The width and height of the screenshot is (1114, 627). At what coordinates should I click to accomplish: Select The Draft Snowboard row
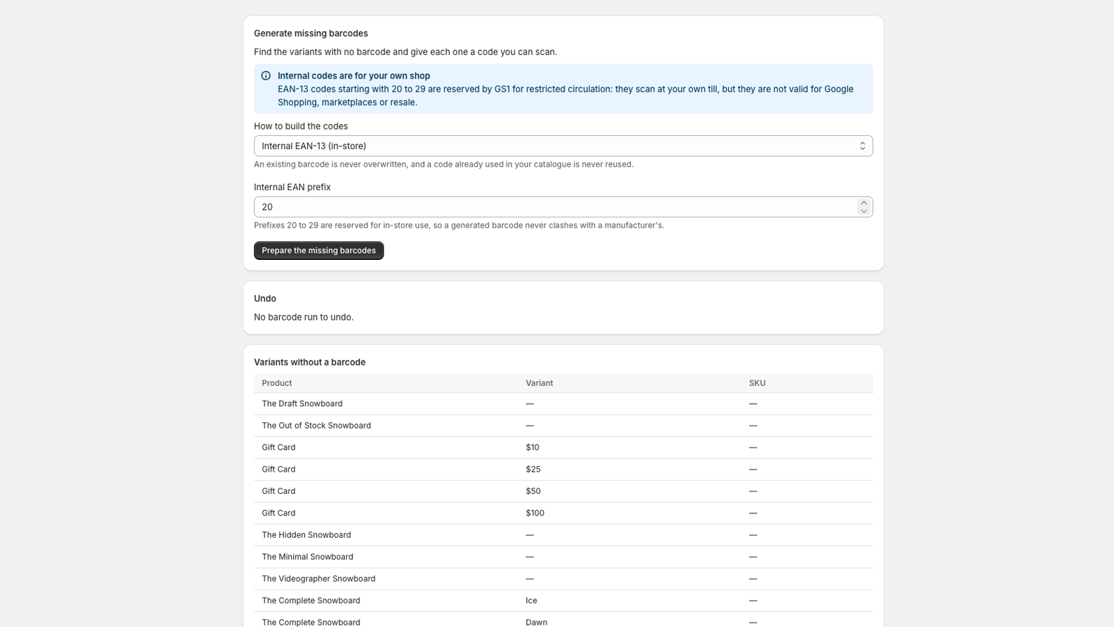tap(563, 404)
